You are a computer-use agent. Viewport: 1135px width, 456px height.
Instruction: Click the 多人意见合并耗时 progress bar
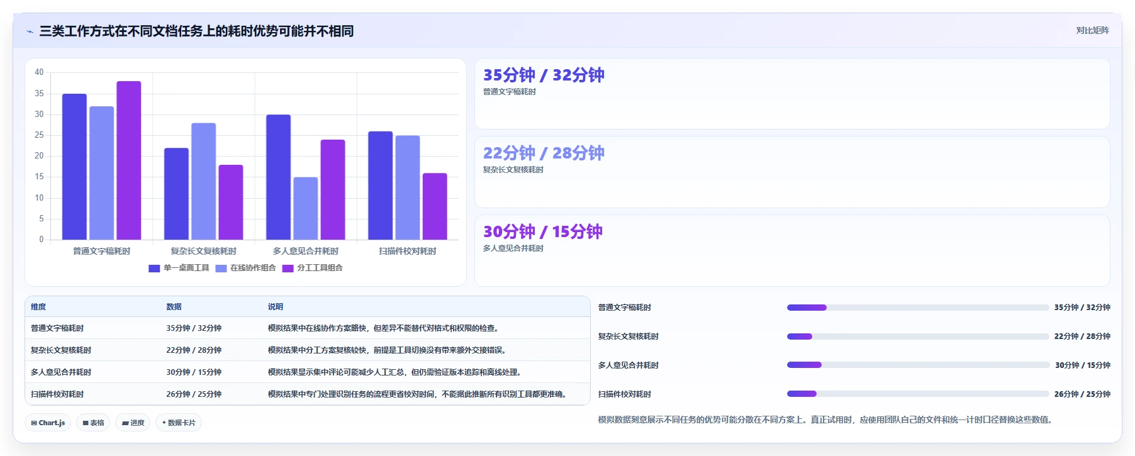918,365
